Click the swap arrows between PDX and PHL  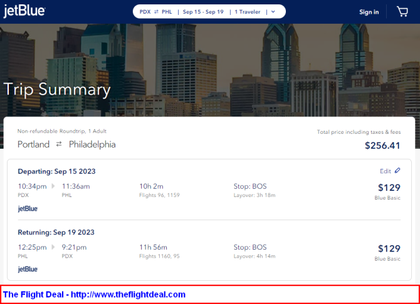pyautogui.click(x=157, y=12)
